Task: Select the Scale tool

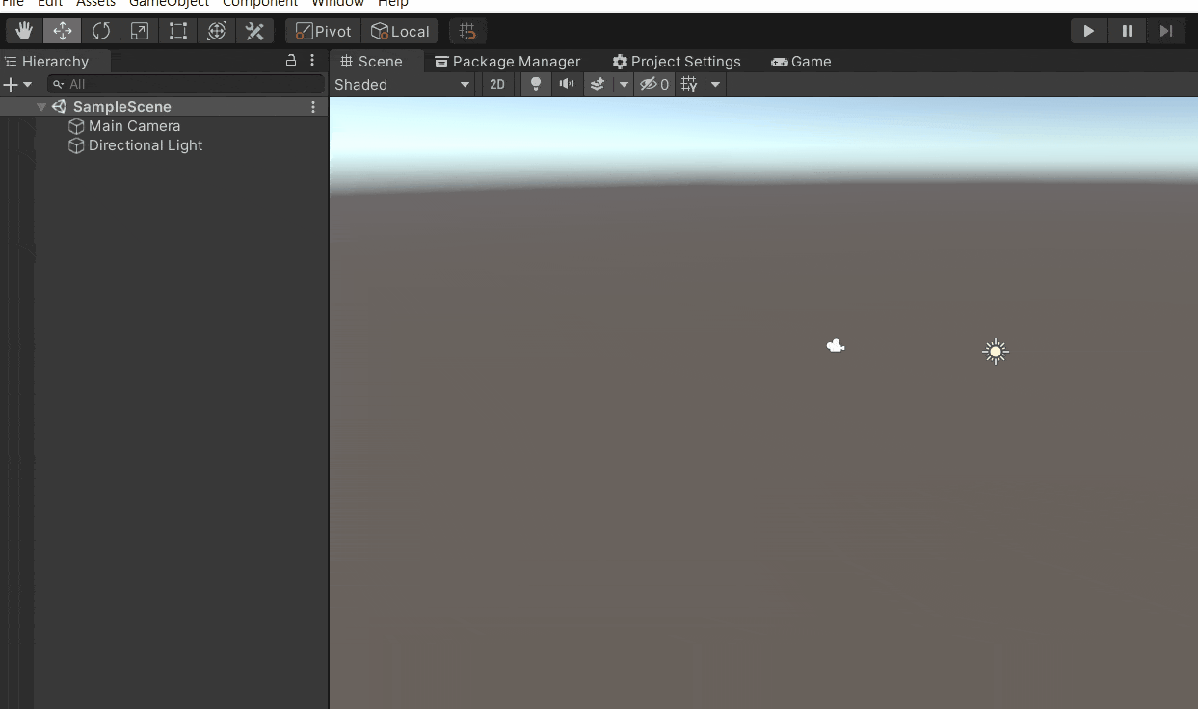Action: (x=139, y=30)
